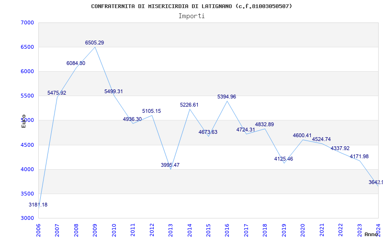383x239 pixels.
Task: Click the chart title CONFRATERNITA DI MISERICIRDIA DI LATIGNANO
Action: [191, 6]
